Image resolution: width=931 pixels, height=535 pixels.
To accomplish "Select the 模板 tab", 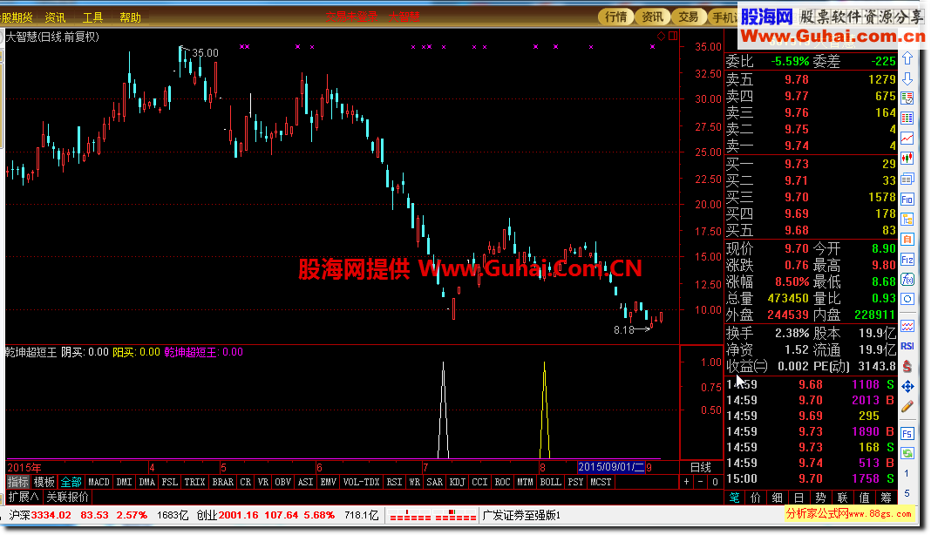I will tap(44, 482).
